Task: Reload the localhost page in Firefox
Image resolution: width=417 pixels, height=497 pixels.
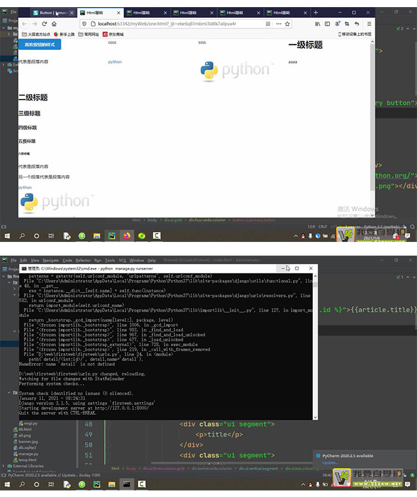Action: (x=44, y=24)
